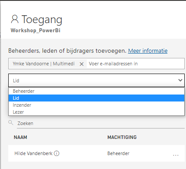
Task: Click the Voer e-mailadressen in field
Action: click(x=136, y=64)
